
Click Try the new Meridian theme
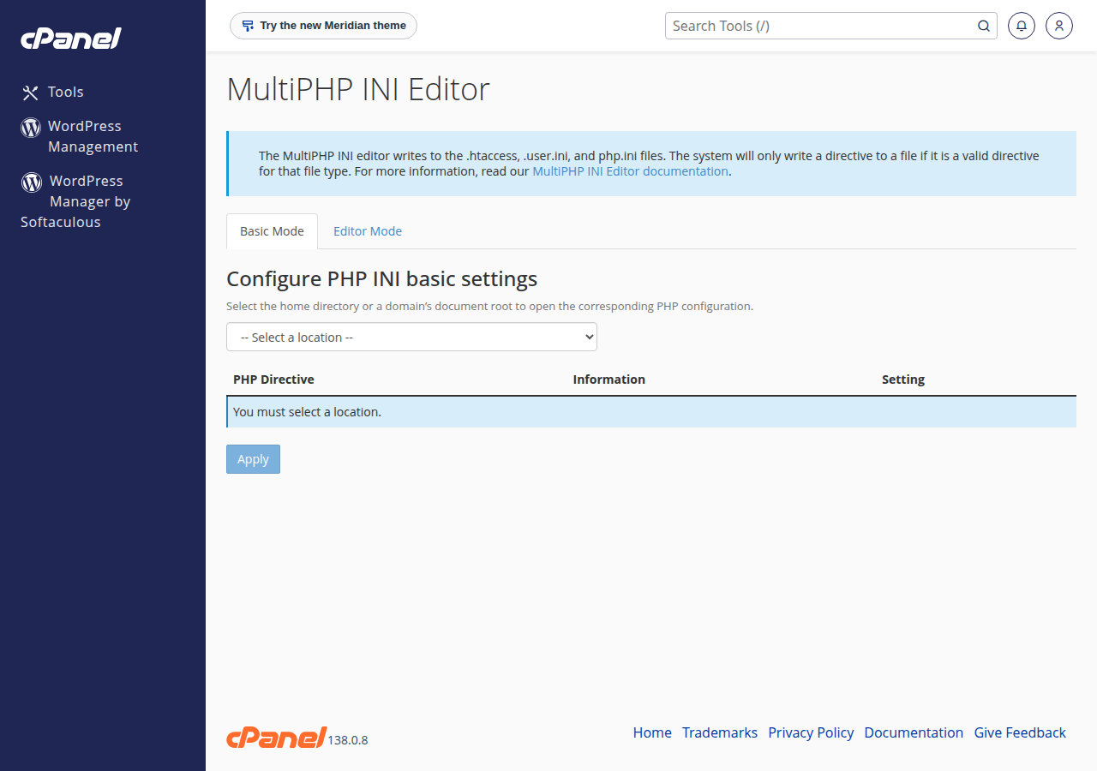pos(323,26)
